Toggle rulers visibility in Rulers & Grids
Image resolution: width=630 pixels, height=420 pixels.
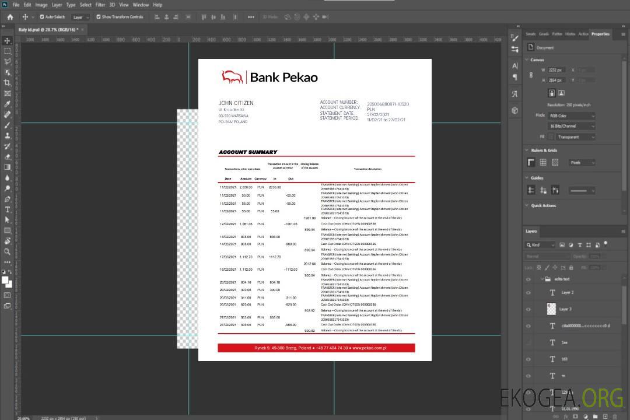531,162
